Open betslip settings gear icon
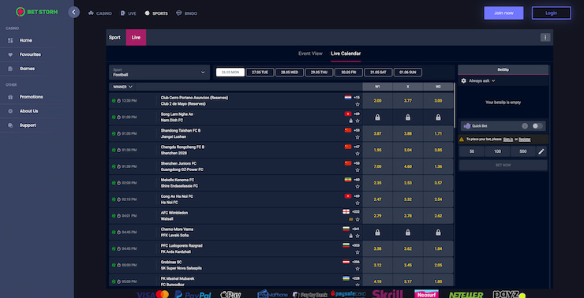Image resolution: width=584 pixels, height=298 pixels. (x=464, y=80)
